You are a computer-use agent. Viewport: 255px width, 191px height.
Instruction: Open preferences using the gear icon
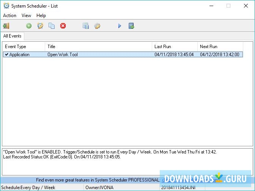pyautogui.click(x=97, y=26)
